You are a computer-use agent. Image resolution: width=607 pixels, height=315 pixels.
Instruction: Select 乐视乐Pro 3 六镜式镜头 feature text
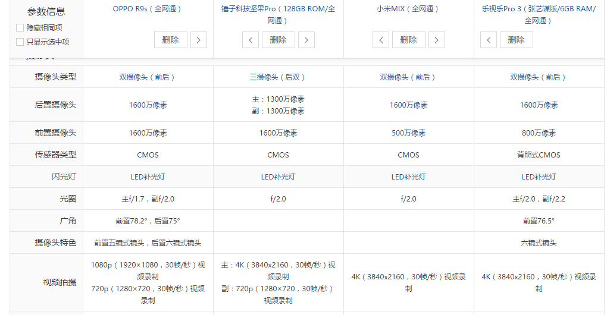coord(539,243)
